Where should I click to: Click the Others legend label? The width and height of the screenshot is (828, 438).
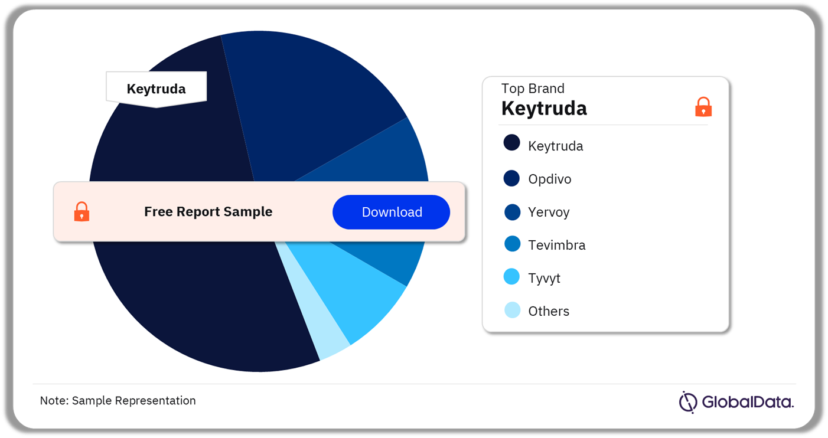[x=549, y=311]
